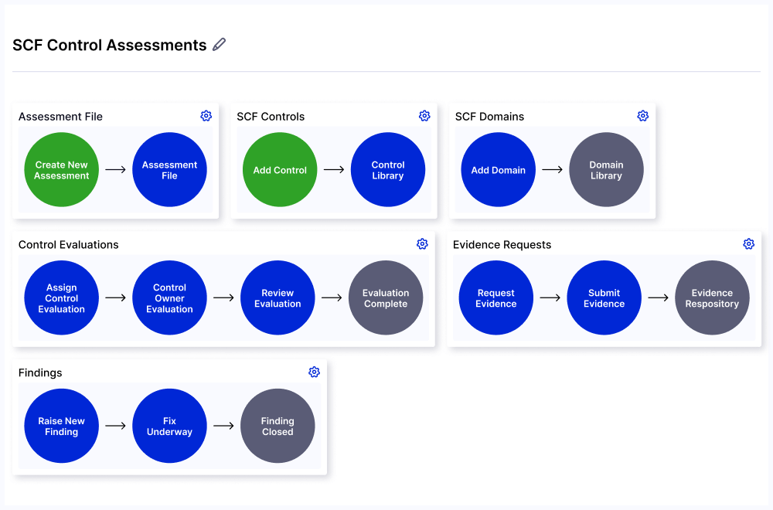Click the Raise New Finding circle
This screenshot has width=773, height=510.
(62, 427)
